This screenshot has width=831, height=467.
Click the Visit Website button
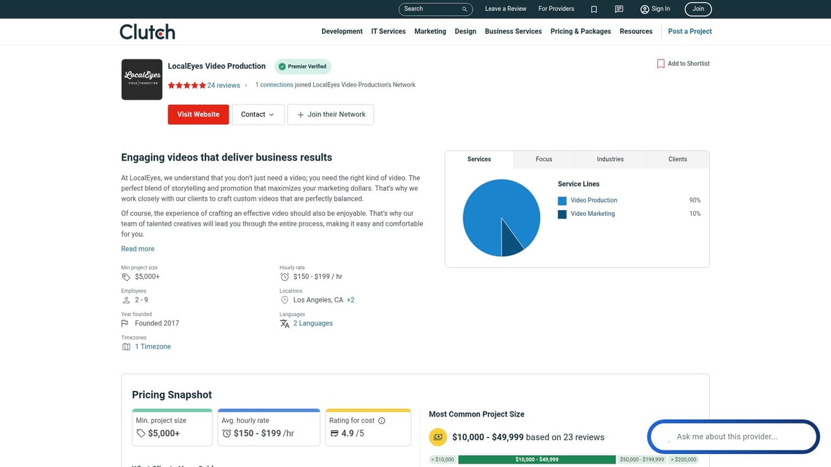coord(198,115)
